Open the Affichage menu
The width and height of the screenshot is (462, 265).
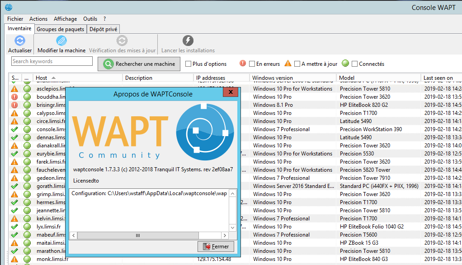pos(65,19)
